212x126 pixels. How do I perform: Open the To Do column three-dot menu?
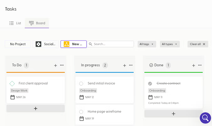click(62, 65)
